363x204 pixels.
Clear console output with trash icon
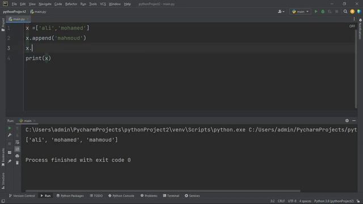coord(18,163)
